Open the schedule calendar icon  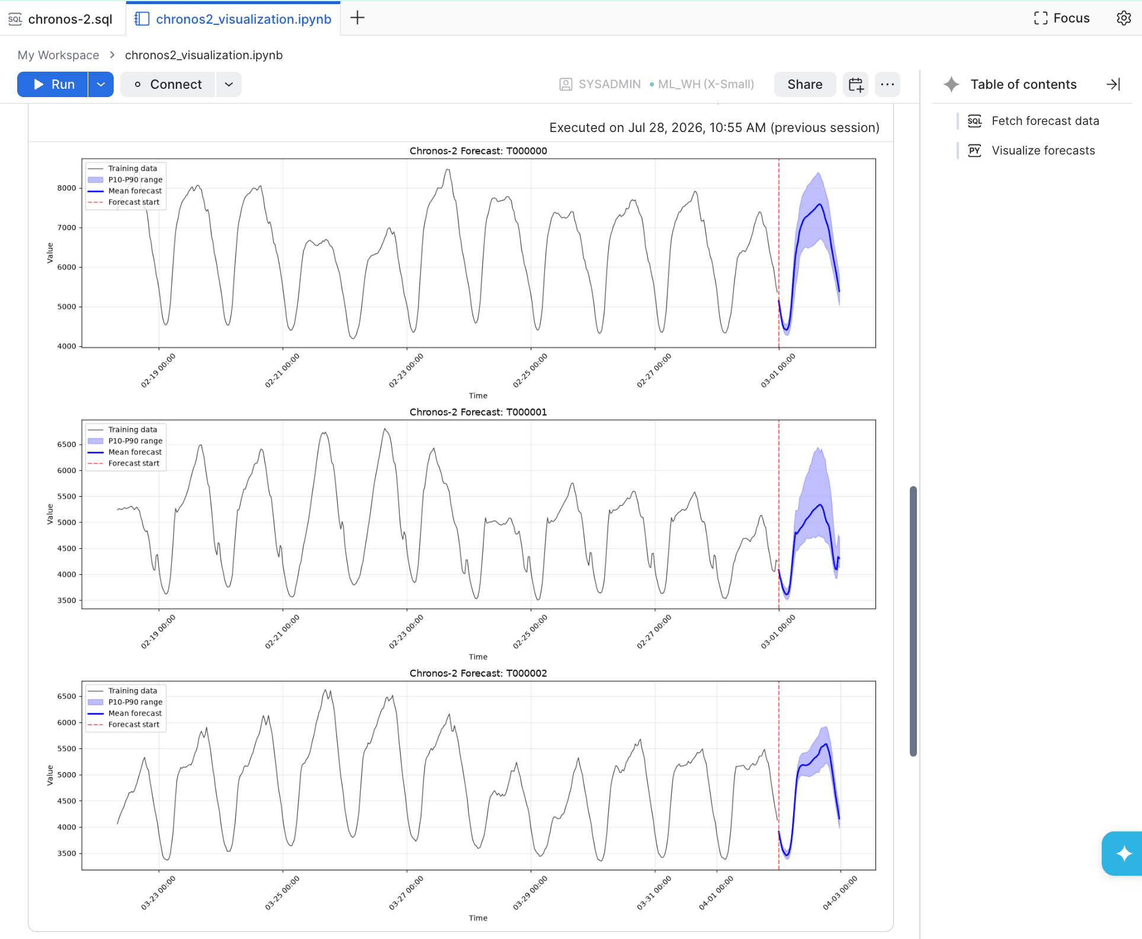pos(855,85)
